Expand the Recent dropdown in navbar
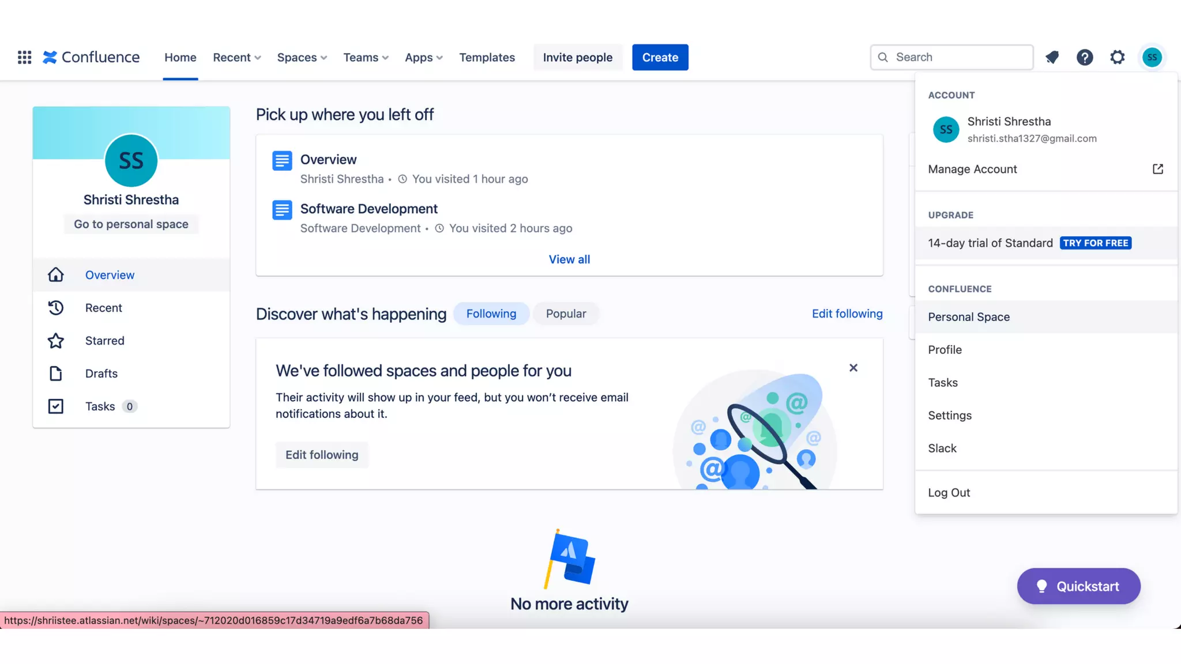Viewport: 1181px width, 664px height. click(x=237, y=57)
